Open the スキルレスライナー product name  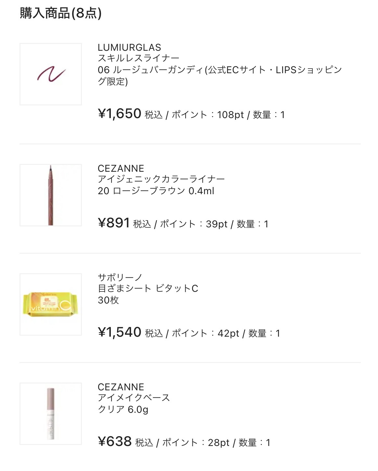tap(138, 58)
